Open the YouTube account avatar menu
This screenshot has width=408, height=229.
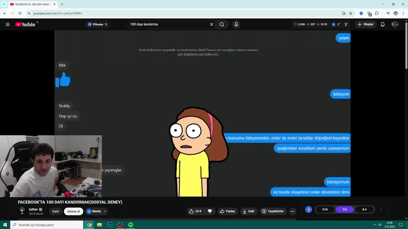395,24
